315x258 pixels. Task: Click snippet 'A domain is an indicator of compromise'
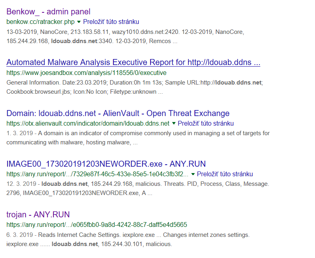[x=154, y=133]
